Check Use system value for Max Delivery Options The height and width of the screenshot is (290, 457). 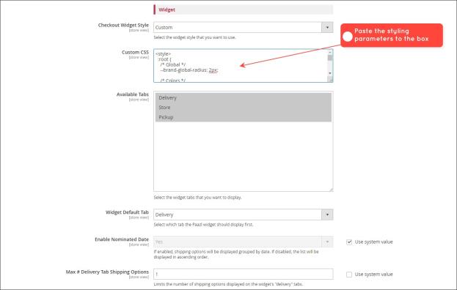349,275
